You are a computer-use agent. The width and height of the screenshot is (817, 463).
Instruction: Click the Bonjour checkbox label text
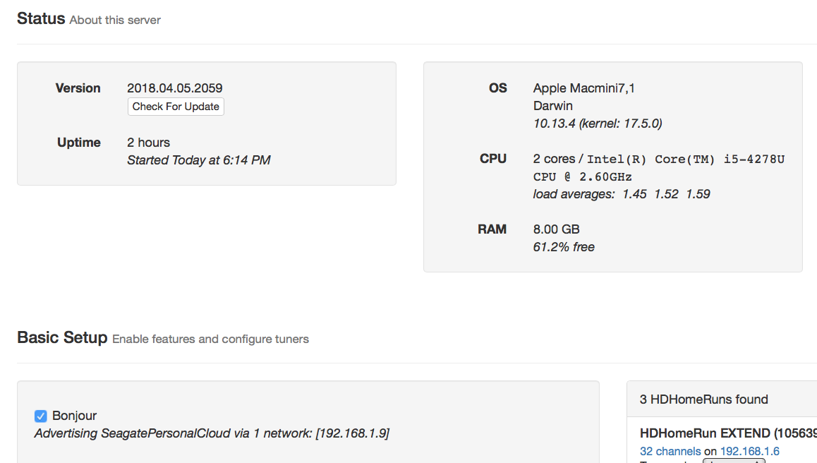[74, 416]
